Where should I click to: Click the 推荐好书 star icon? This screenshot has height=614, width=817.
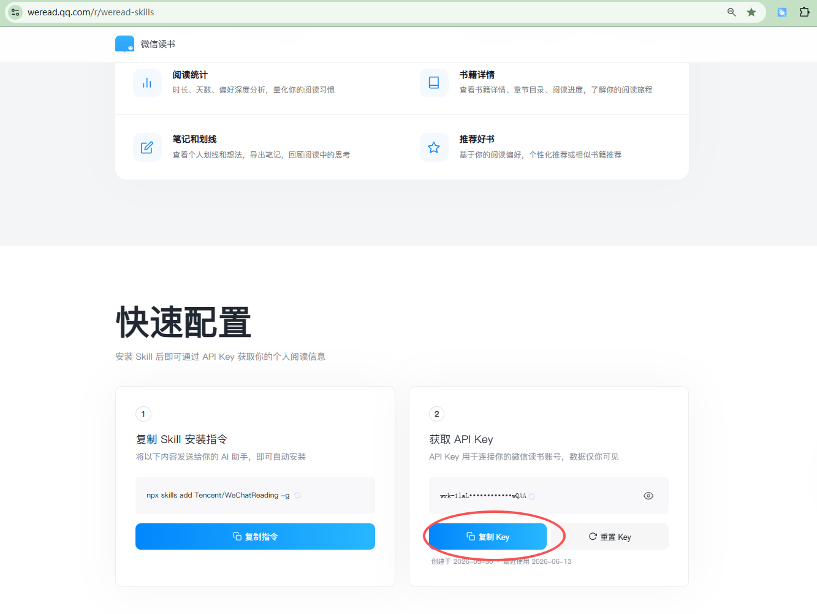tap(434, 148)
